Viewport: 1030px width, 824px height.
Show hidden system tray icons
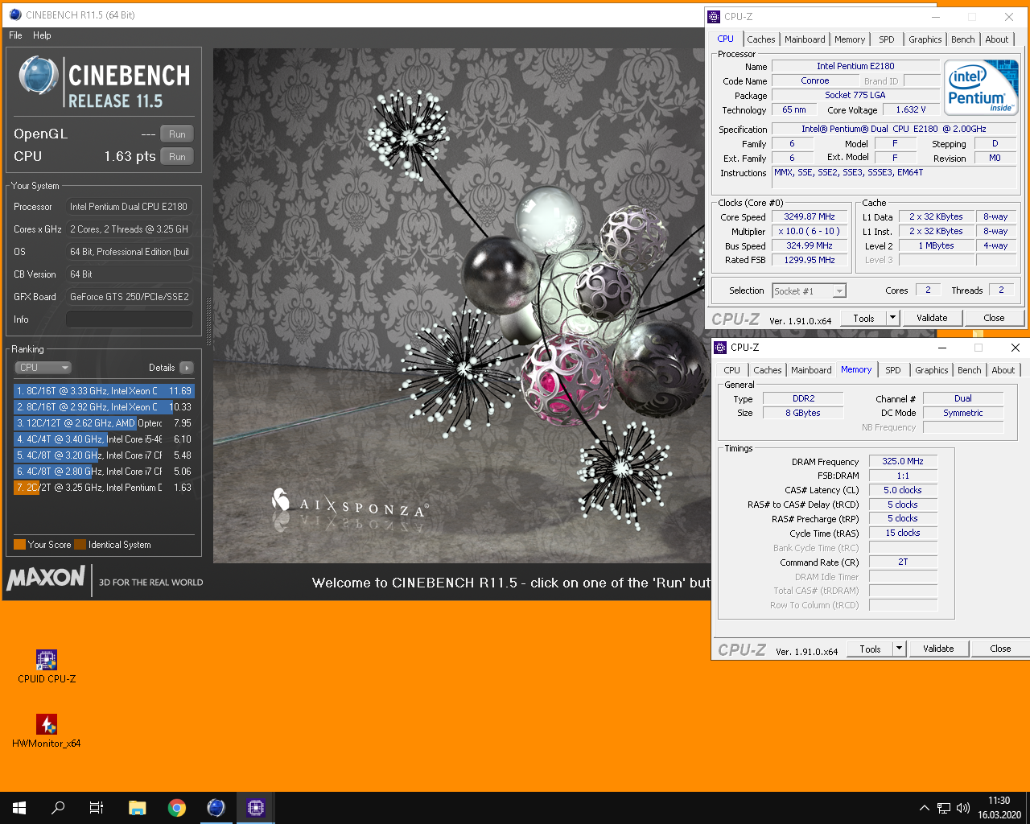click(925, 808)
